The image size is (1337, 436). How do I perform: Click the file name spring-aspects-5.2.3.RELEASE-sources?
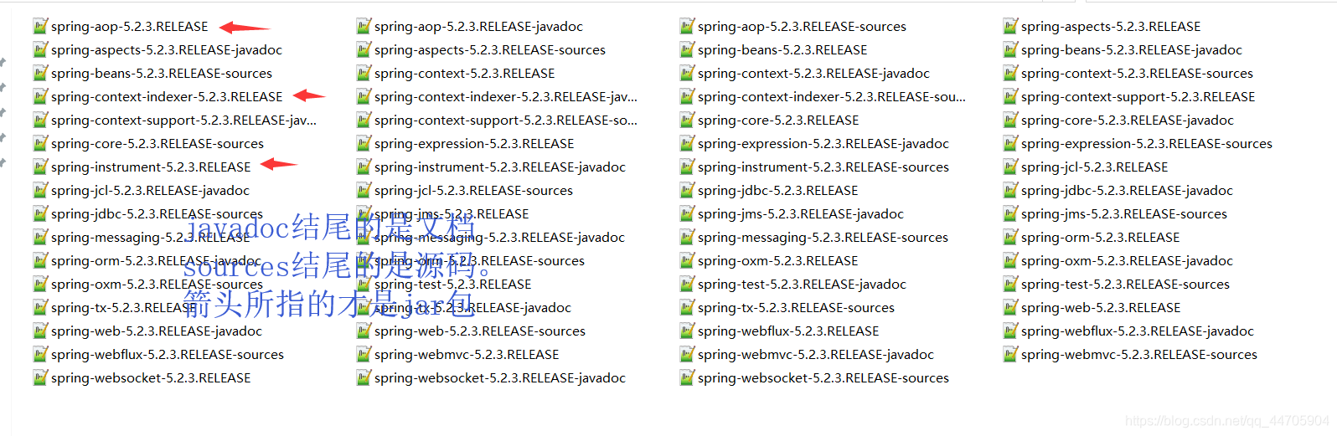(490, 50)
